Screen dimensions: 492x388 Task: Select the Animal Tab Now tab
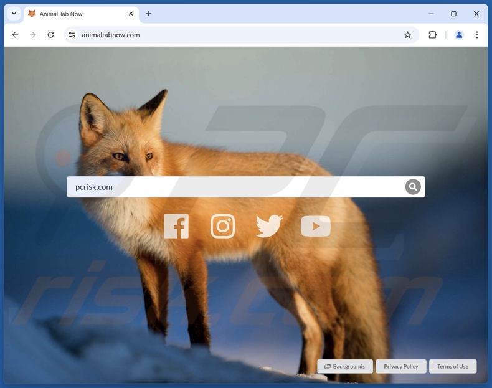(81, 14)
